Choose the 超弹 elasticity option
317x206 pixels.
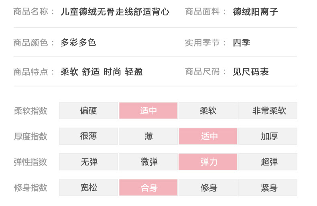pyautogui.click(x=268, y=162)
